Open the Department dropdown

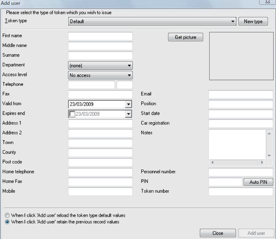click(x=129, y=65)
